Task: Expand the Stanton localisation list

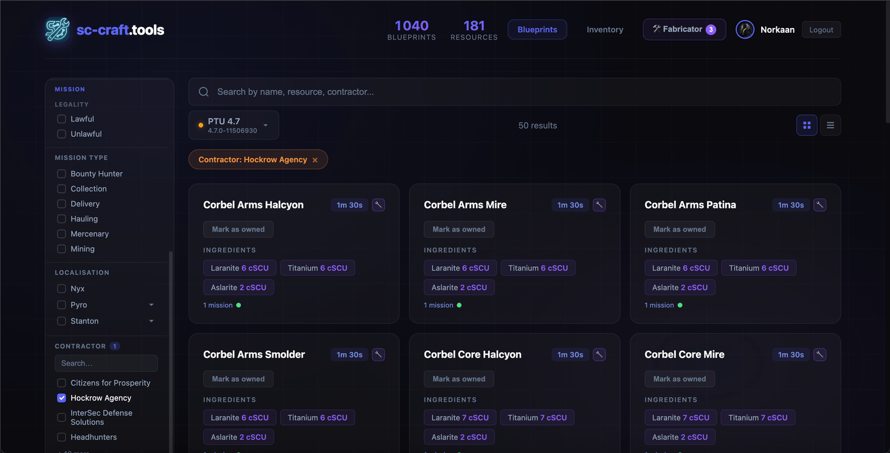Action: point(151,321)
